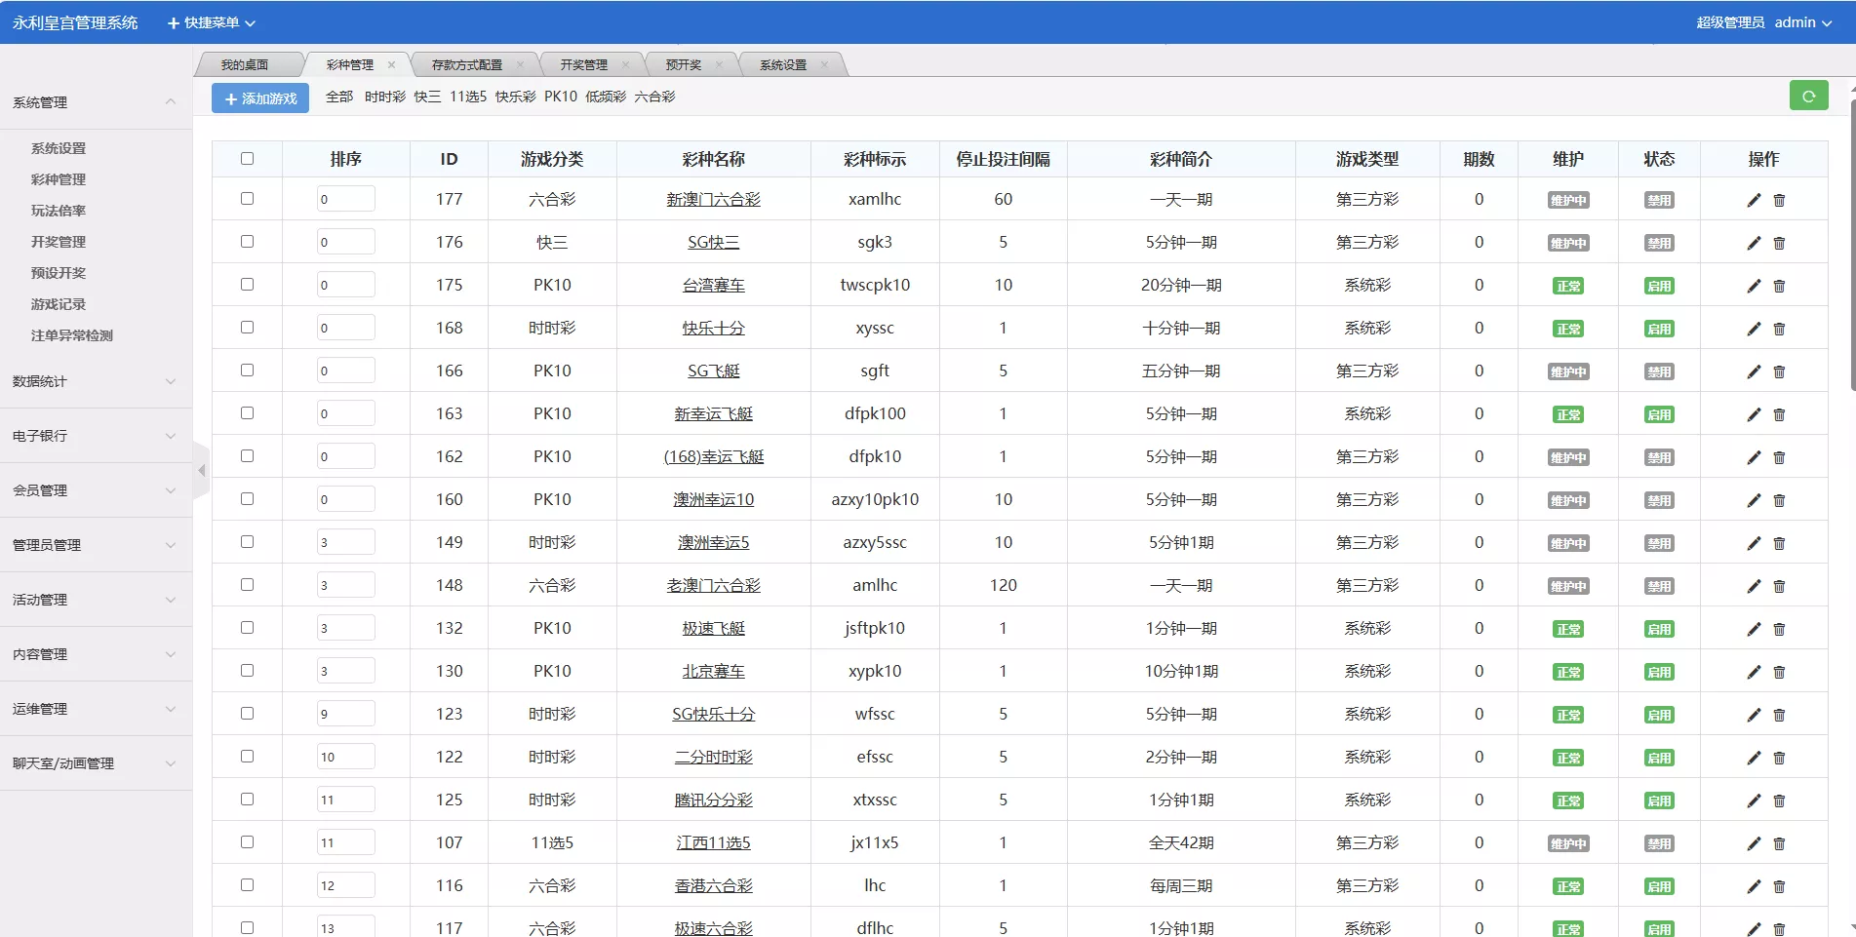Viewport: 1856px width, 937px height.
Task: Toggle the 启用 status of 台湾赛车
Action: coord(1658,286)
